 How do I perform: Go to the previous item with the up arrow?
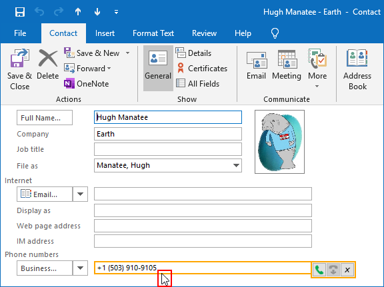(x=78, y=12)
